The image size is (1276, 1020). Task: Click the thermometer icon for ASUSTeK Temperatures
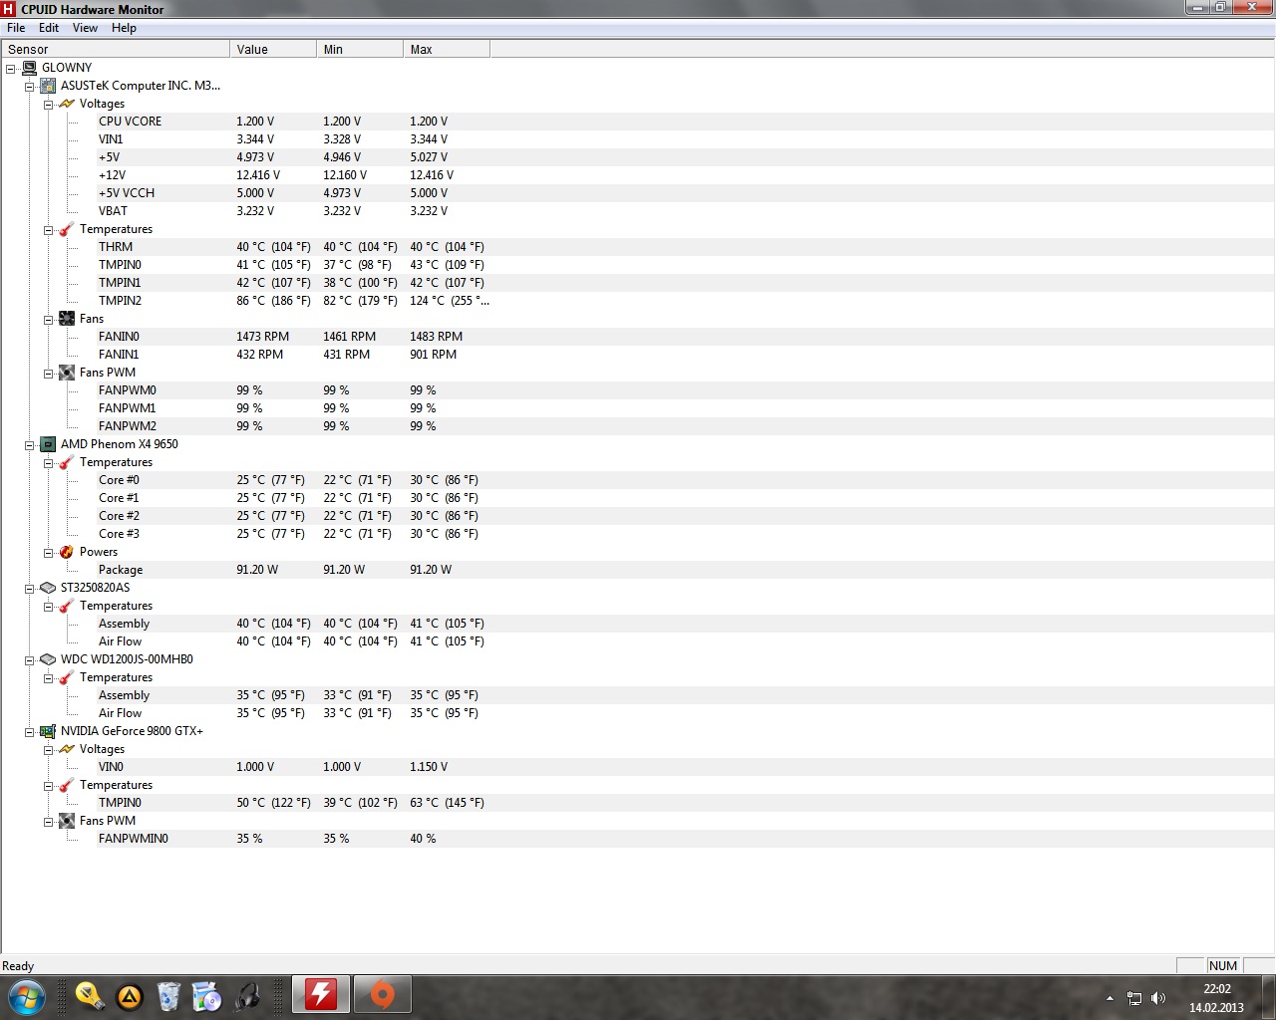pos(67,229)
